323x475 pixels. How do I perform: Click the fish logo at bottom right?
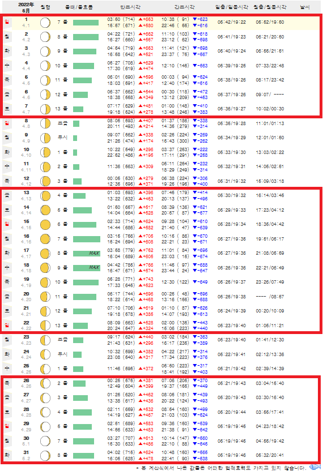(x=315, y=467)
